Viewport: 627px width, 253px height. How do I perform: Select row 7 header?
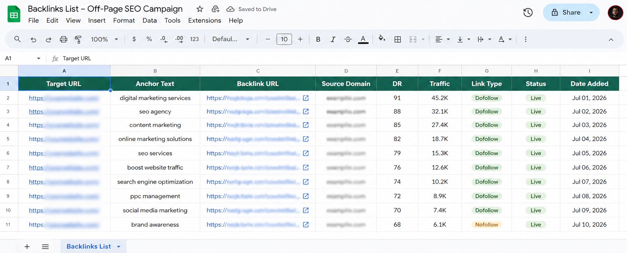(x=8, y=168)
